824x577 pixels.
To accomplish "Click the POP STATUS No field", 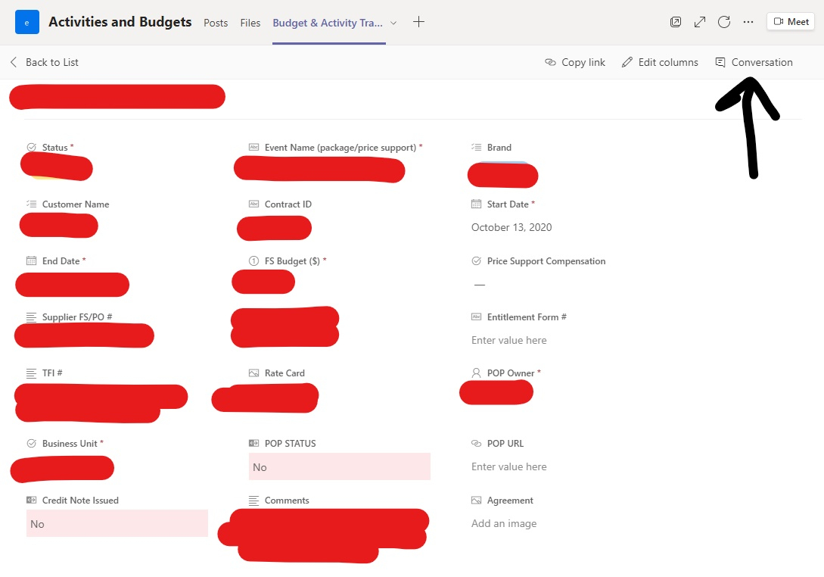I will click(x=340, y=466).
